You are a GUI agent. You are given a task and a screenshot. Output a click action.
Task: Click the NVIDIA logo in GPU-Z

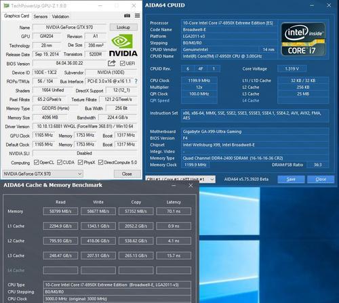[x=123, y=45]
